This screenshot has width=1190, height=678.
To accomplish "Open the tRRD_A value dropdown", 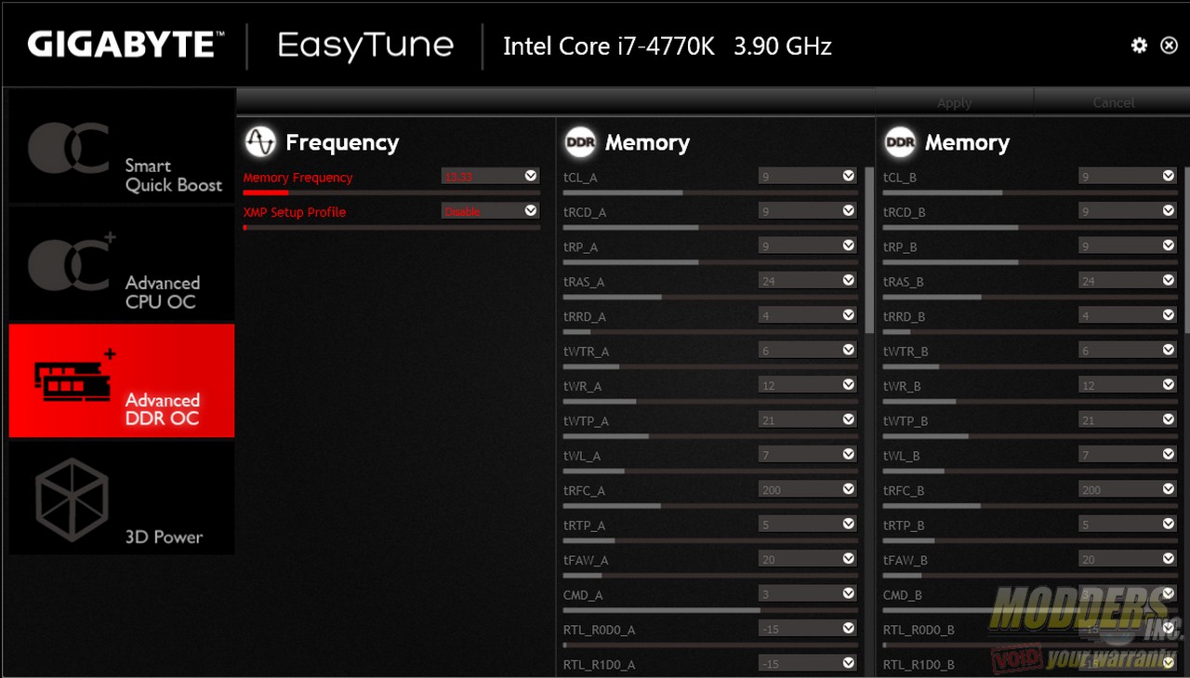I will 807,315.
